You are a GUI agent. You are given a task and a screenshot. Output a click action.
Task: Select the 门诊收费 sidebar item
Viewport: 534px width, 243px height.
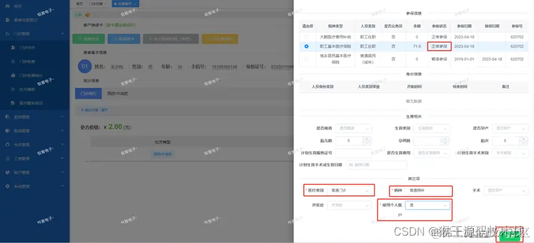pyautogui.click(x=35, y=62)
